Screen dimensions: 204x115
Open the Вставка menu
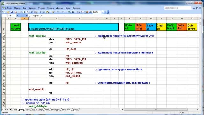32,8
